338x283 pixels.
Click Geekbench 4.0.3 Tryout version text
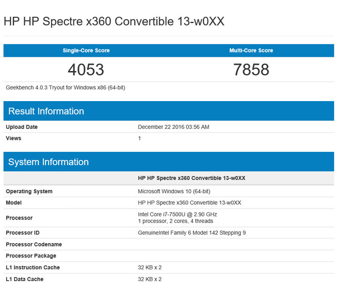pos(66,87)
